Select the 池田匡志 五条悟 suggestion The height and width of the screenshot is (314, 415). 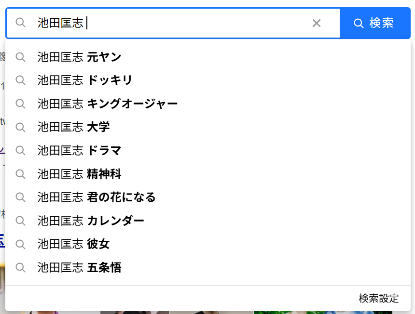pyautogui.click(x=208, y=267)
